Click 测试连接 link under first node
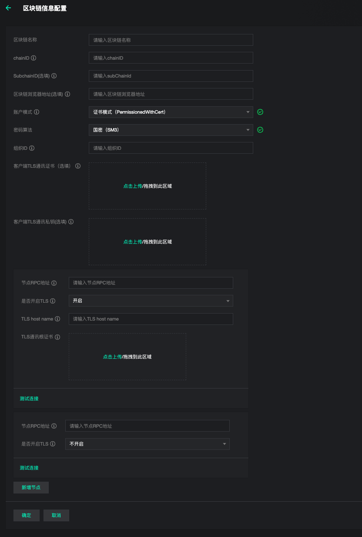Image resolution: width=362 pixels, height=537 pixels. pyautogui.click(x=29, y=399)
